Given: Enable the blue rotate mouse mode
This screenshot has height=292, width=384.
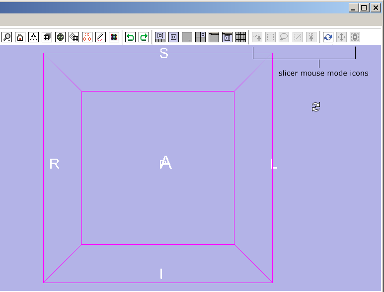Looking at the screenshot, I should click(328, 37).
